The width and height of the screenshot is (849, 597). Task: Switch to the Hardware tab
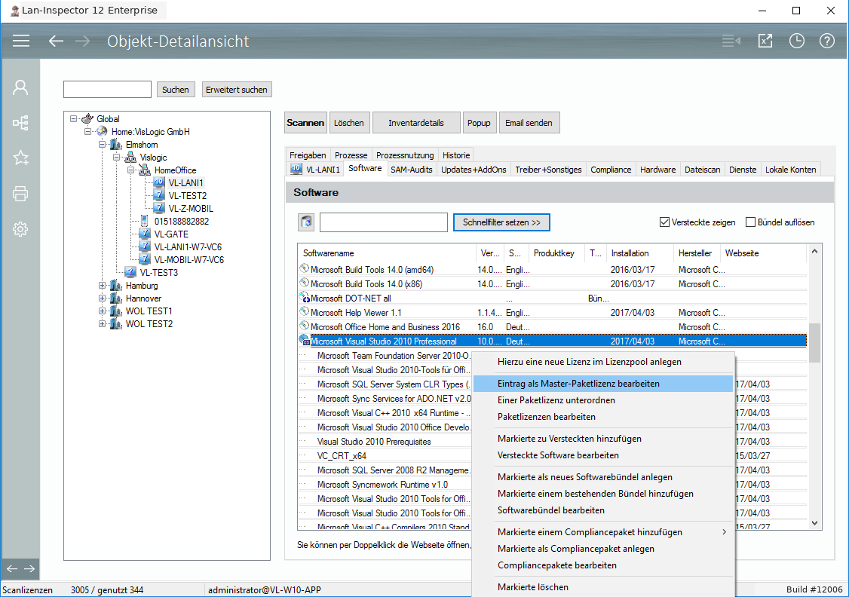658,170
